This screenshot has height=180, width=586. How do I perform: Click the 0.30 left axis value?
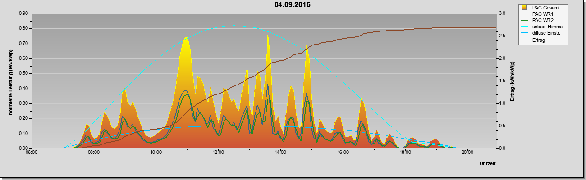coord(24,103)
